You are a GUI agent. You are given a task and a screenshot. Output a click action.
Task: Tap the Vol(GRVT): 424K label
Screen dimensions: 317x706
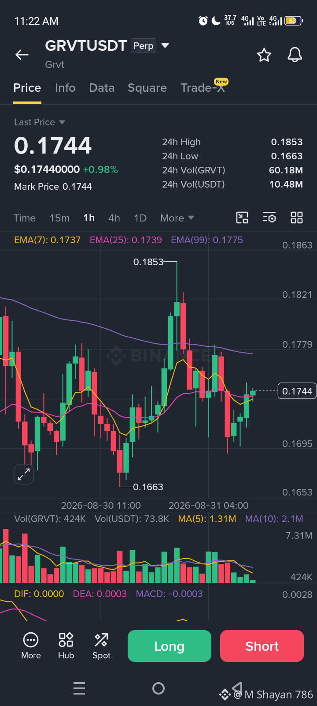50,519
